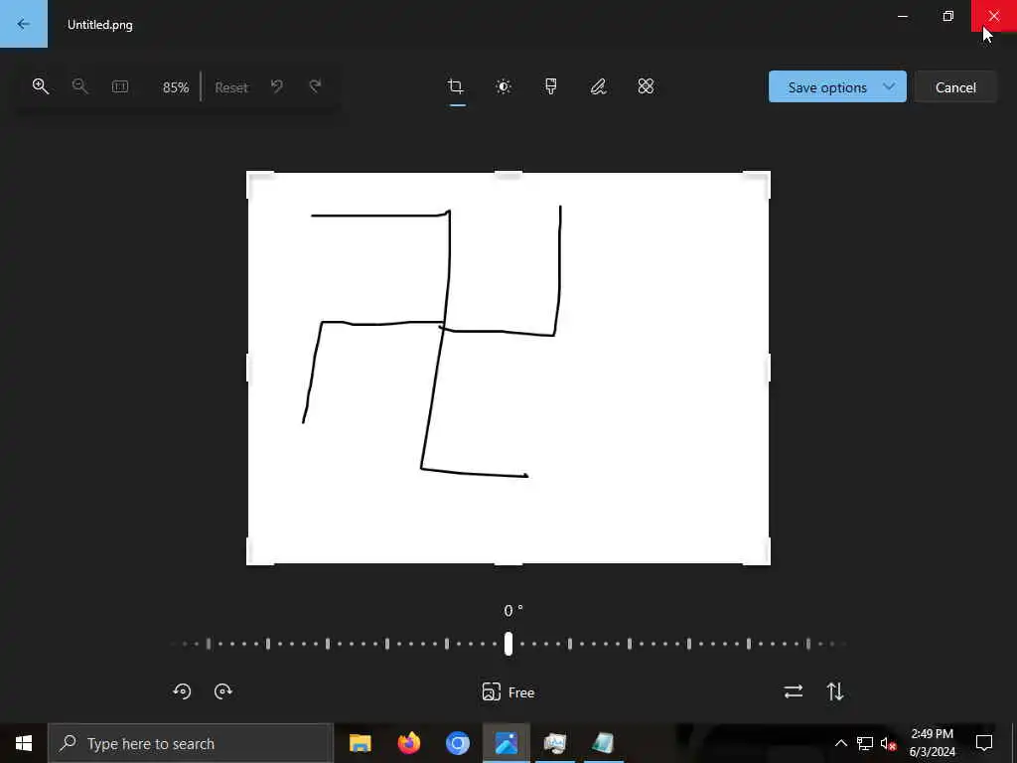Restore down the Photos window

point(948,16)
